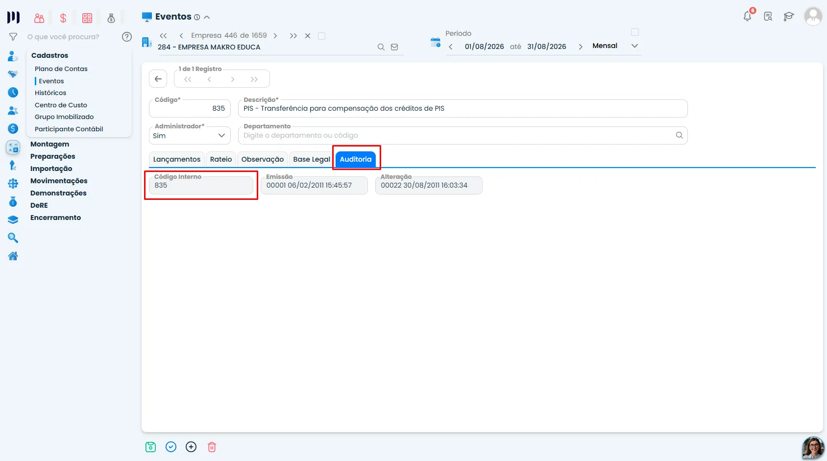This screenshot has width=827, height=461.
Task: Clear company selection with X icon
Action: (x=308, y=36)
